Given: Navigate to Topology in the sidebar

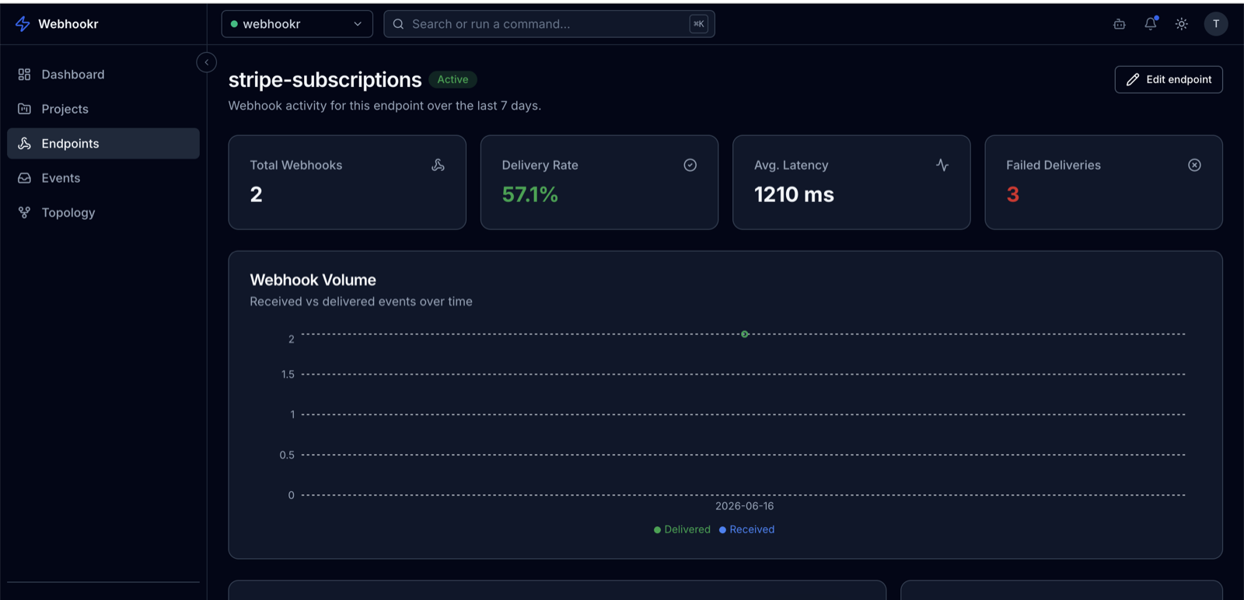Looking at the screenshot, I should (103, 212).
